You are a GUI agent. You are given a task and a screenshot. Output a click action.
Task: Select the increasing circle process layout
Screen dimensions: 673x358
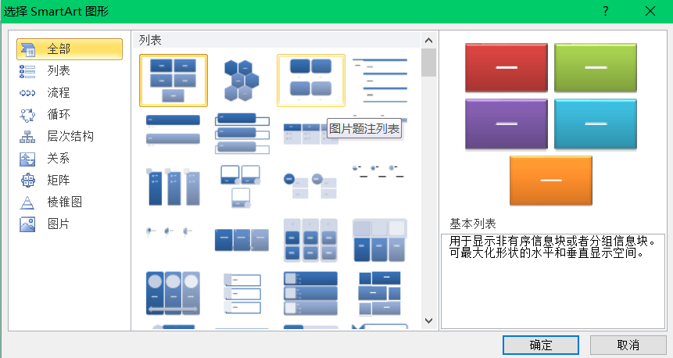378,172
